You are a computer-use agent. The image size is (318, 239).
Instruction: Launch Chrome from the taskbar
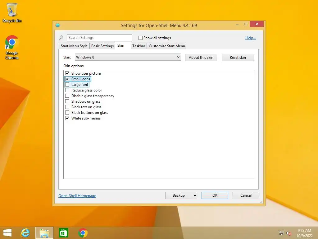tap(83, 233)
